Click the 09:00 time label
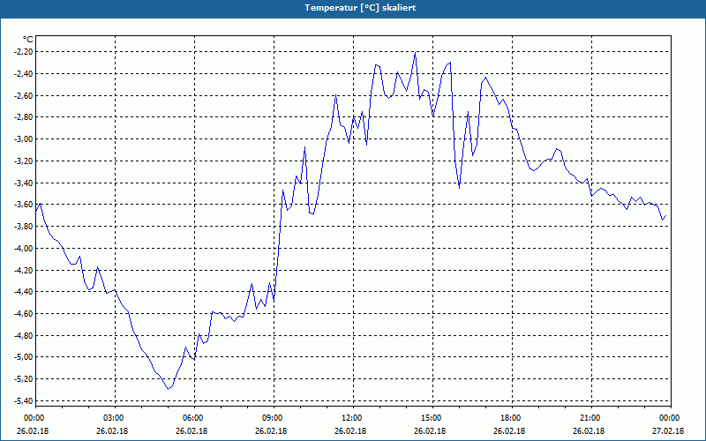The image size is (706, 441). click(274, 418)
